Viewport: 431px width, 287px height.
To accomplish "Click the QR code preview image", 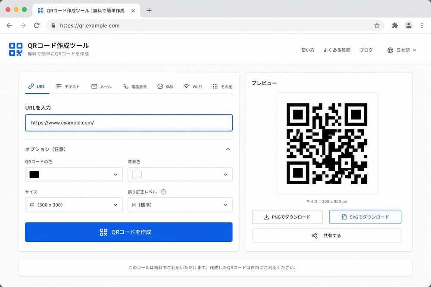I will point(327,144).
